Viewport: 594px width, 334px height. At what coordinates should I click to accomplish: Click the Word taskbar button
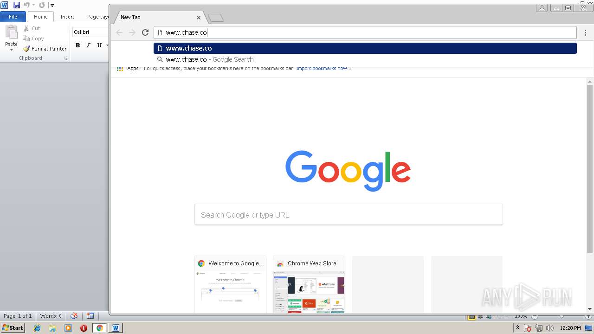tap(116, 328)
